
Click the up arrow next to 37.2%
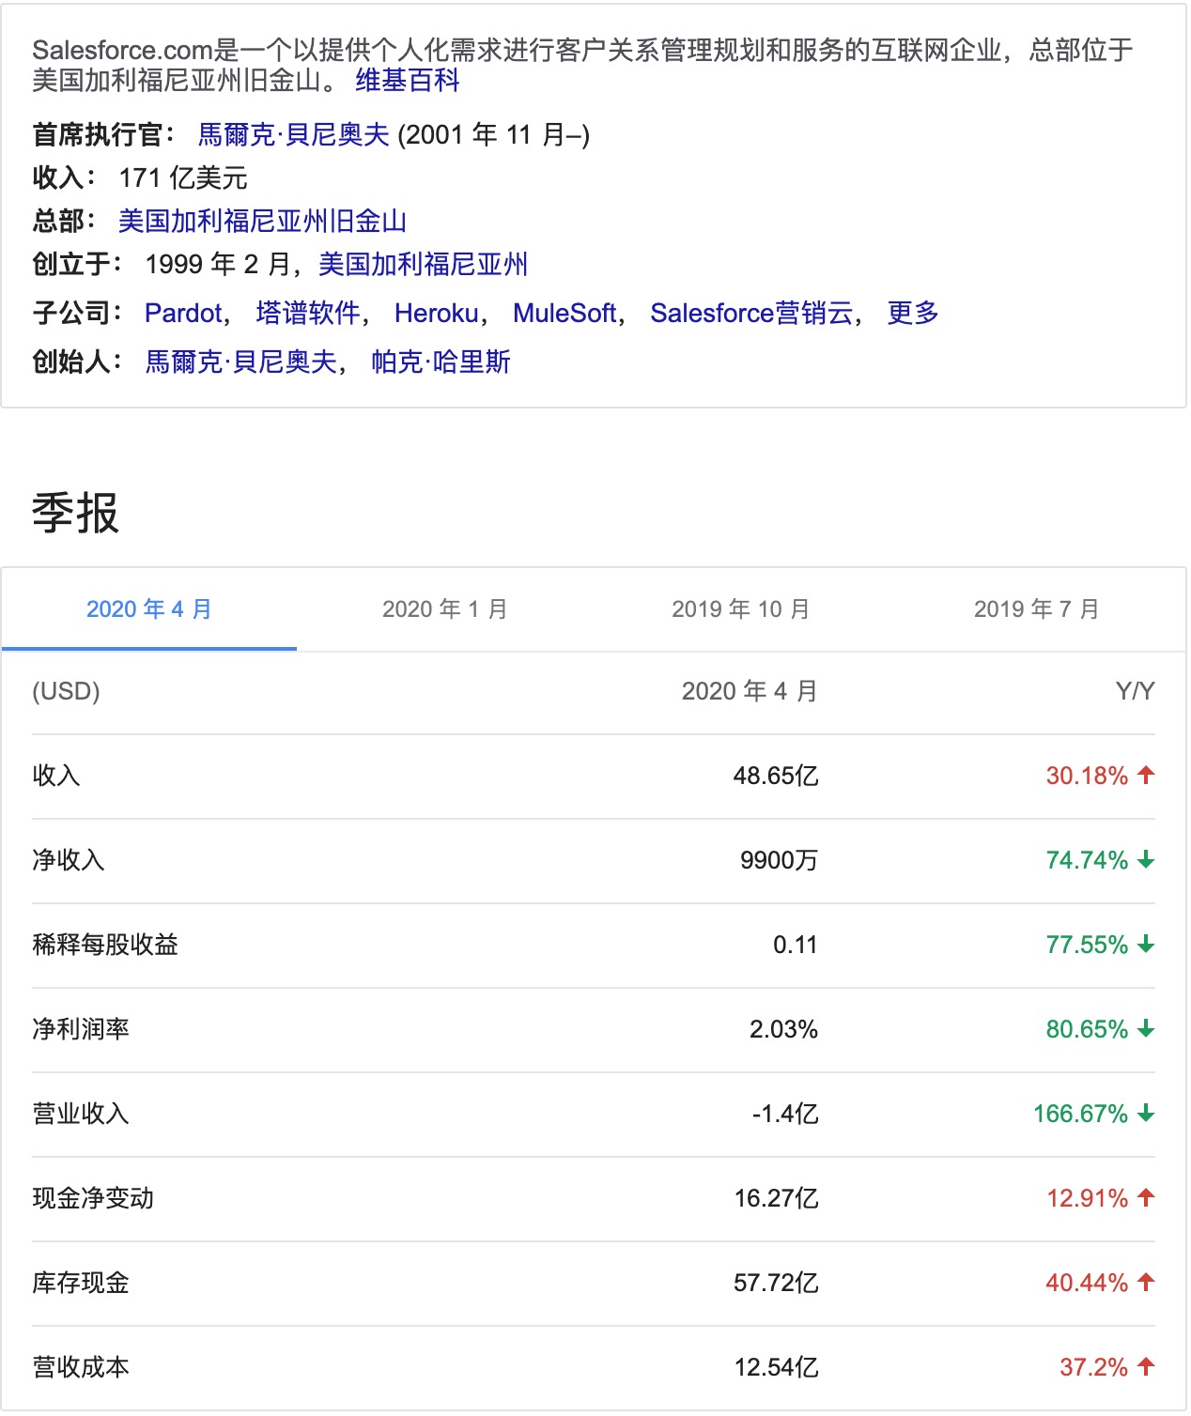[1146, 1367]
